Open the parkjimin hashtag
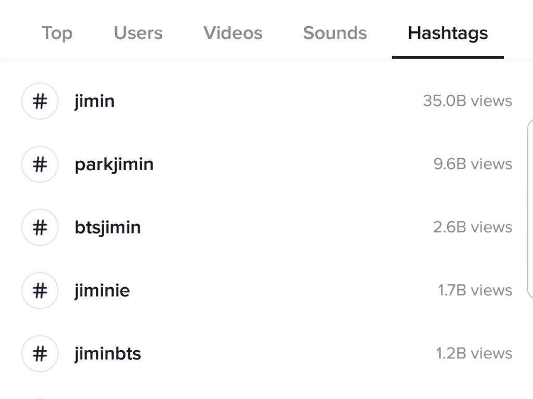 coord(114,164)
